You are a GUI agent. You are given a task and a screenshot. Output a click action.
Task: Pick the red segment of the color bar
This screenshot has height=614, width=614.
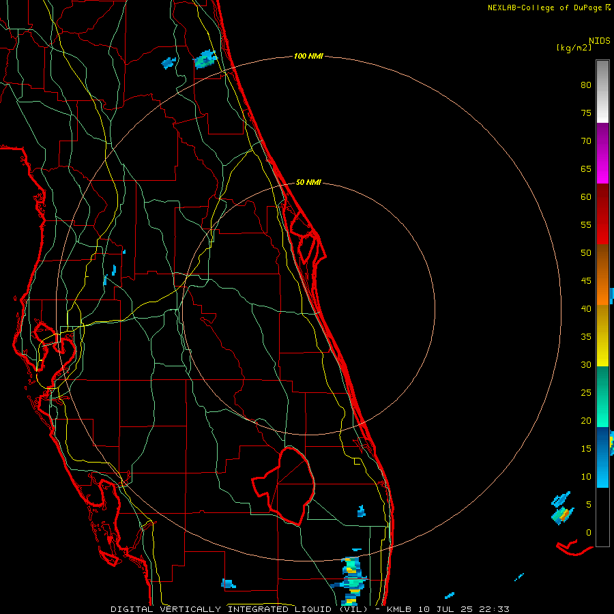coord(602,214)
